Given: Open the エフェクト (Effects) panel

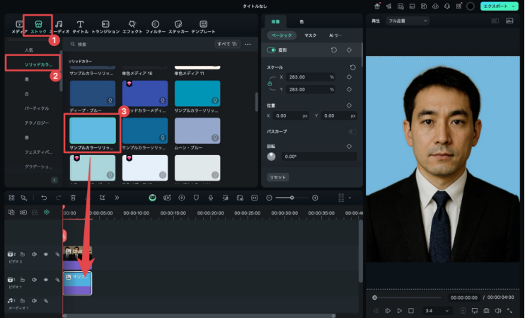Looking at the screenshot, I should click(x=132, y=27).
